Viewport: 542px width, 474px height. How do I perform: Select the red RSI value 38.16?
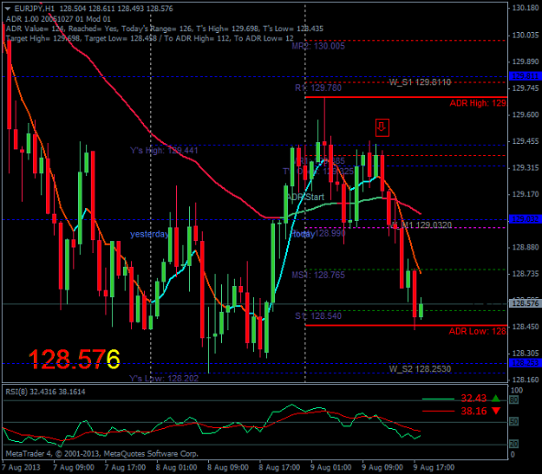[473, 411]
